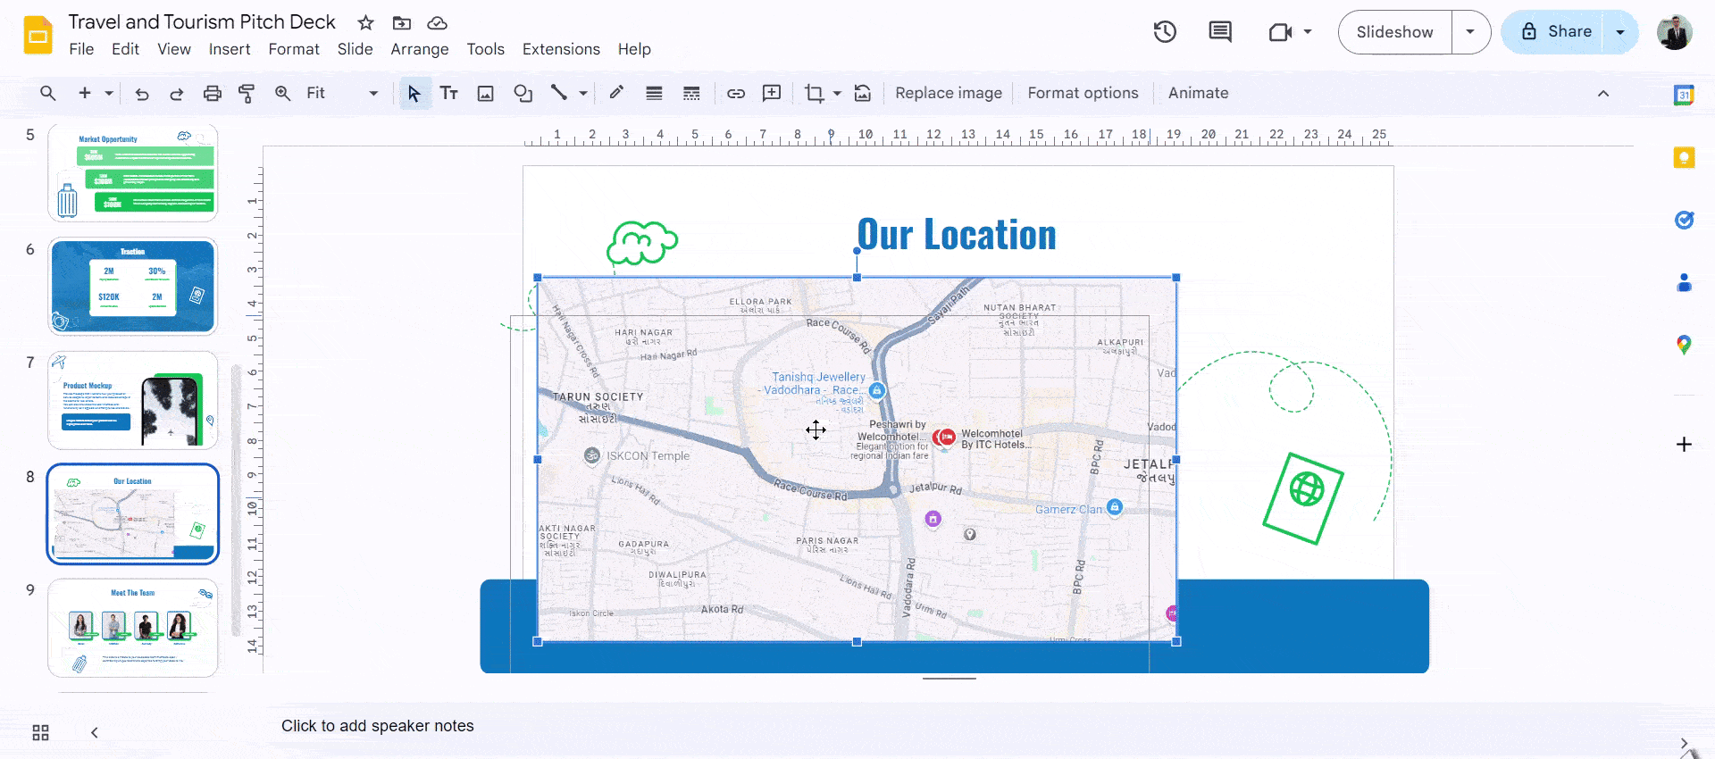Open the Arrange menu
The width and height of the screenshot is (1715, 759).
tap(419, 49)
